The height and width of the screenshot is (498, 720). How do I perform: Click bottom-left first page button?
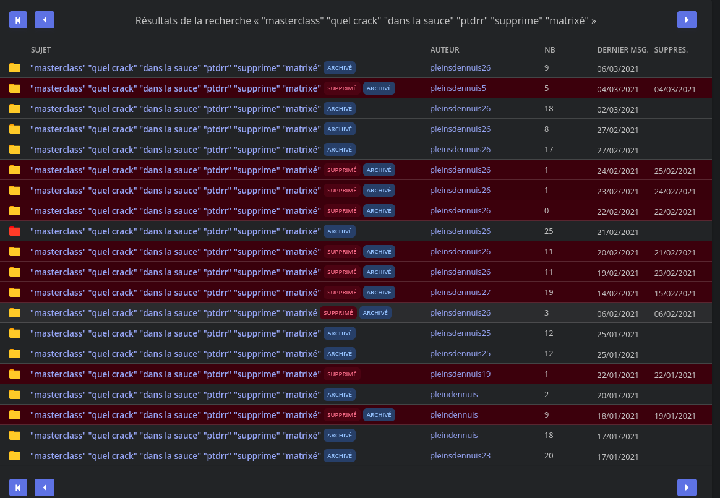[18, 487]
